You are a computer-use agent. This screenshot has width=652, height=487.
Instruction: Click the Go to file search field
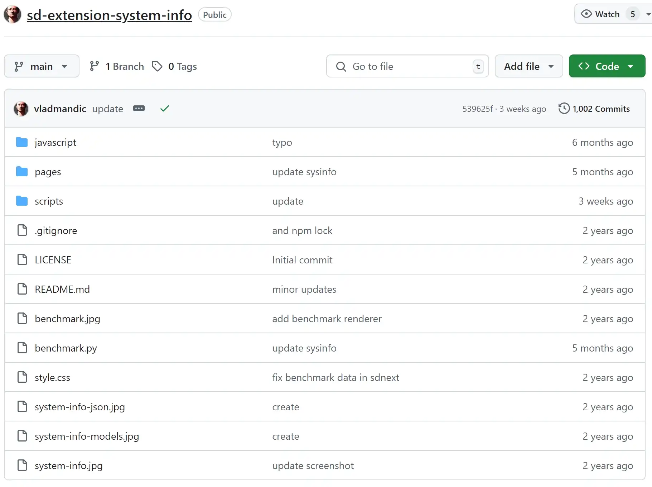tap(407, 66)
